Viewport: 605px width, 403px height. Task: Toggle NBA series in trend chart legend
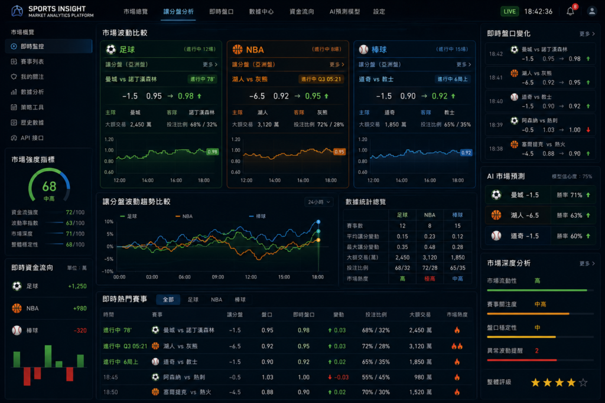tap(184, 216)
